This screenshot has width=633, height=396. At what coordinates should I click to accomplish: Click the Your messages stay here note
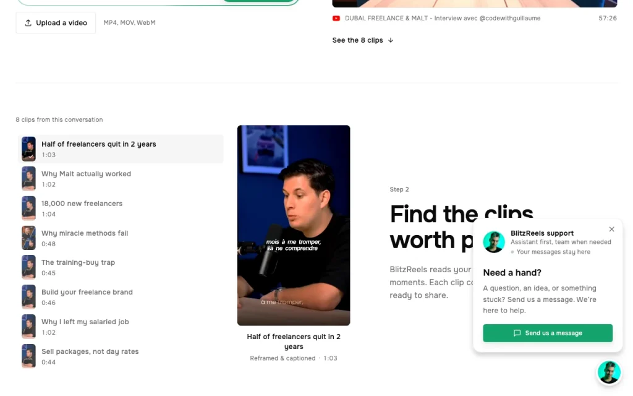(x=553, y=252)
